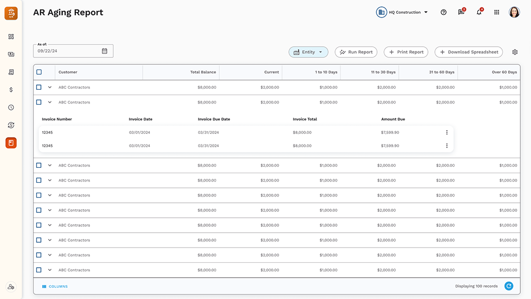Check the first ABC Contractors row checkbox

click(x=39, y=87)
